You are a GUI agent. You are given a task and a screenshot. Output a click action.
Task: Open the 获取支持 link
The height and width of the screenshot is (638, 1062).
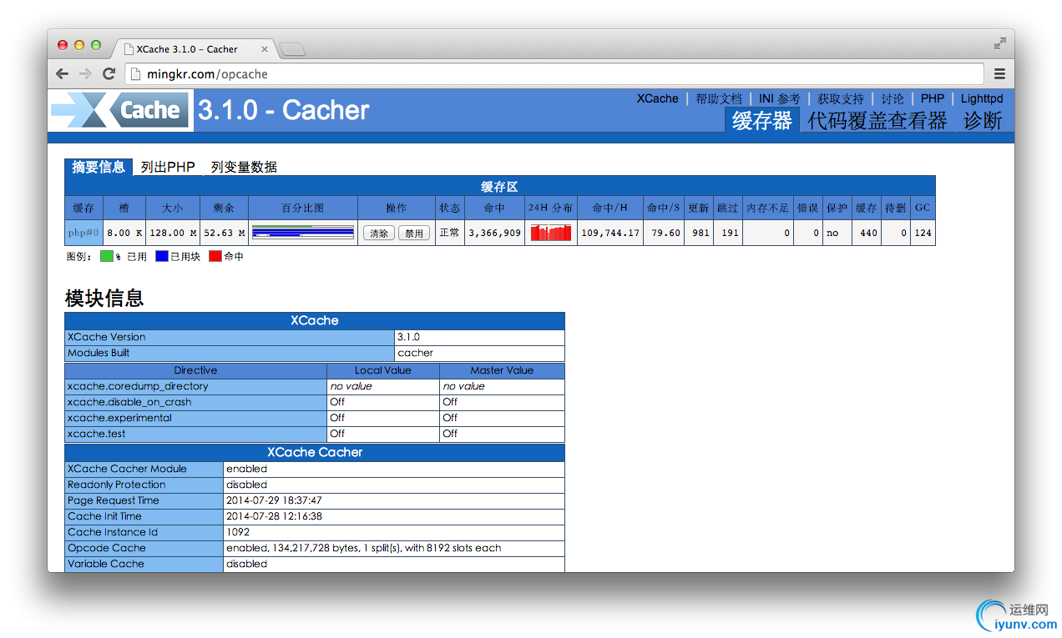click(x=840, y=98)
